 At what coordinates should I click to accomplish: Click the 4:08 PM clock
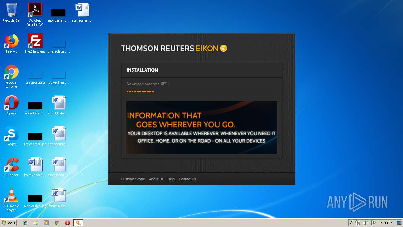(x=387, y=223)
